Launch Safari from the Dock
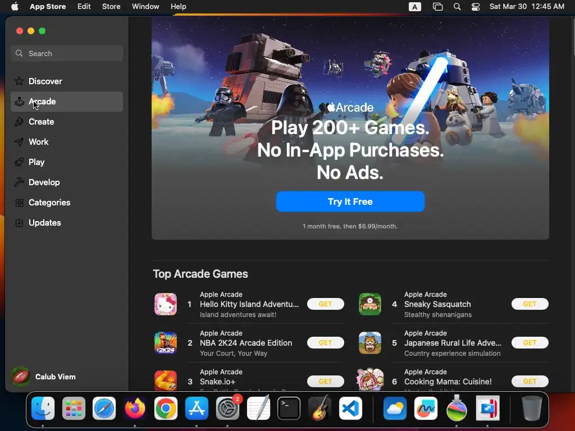The height and width of the screenshot is (431, 575). click(104, 409)
